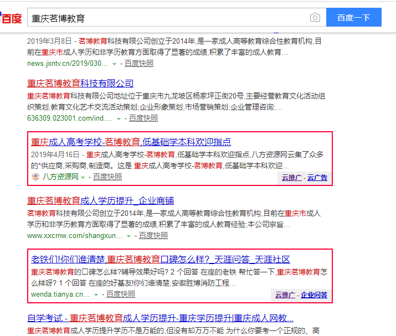396x336 pixels.
Task: Open 百度快照 for 636309.023001.com result
Action: pyautogui.click(x=143, y=118)
